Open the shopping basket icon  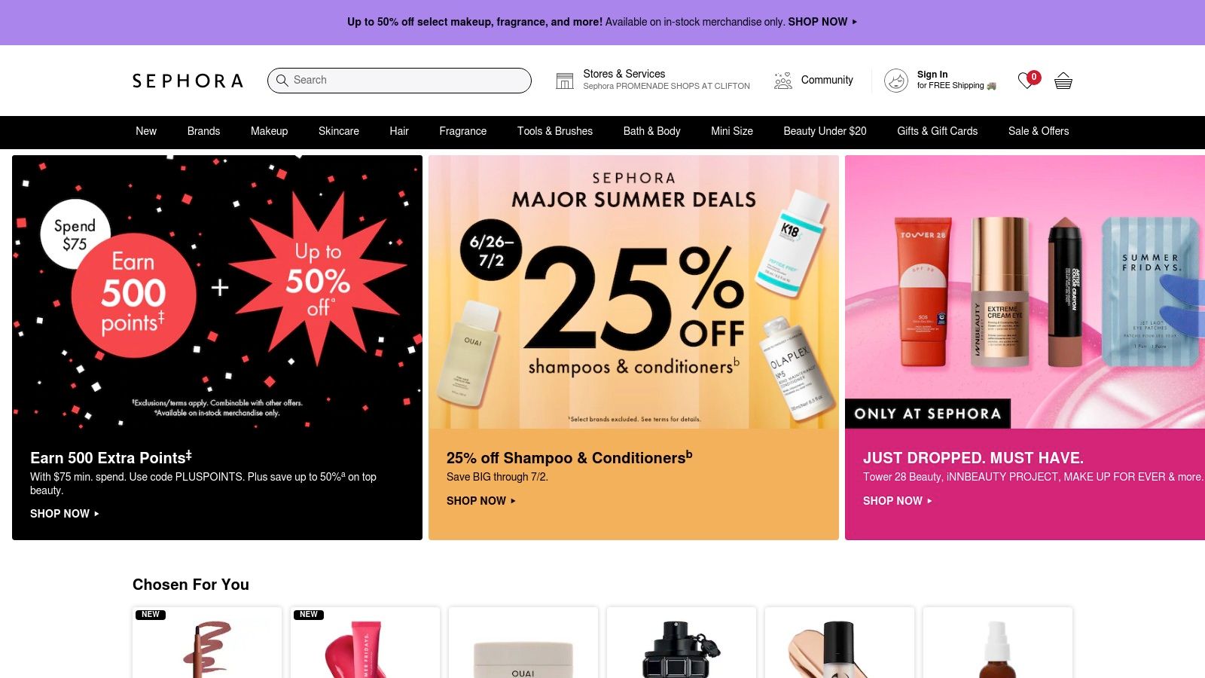(1063, 81)
